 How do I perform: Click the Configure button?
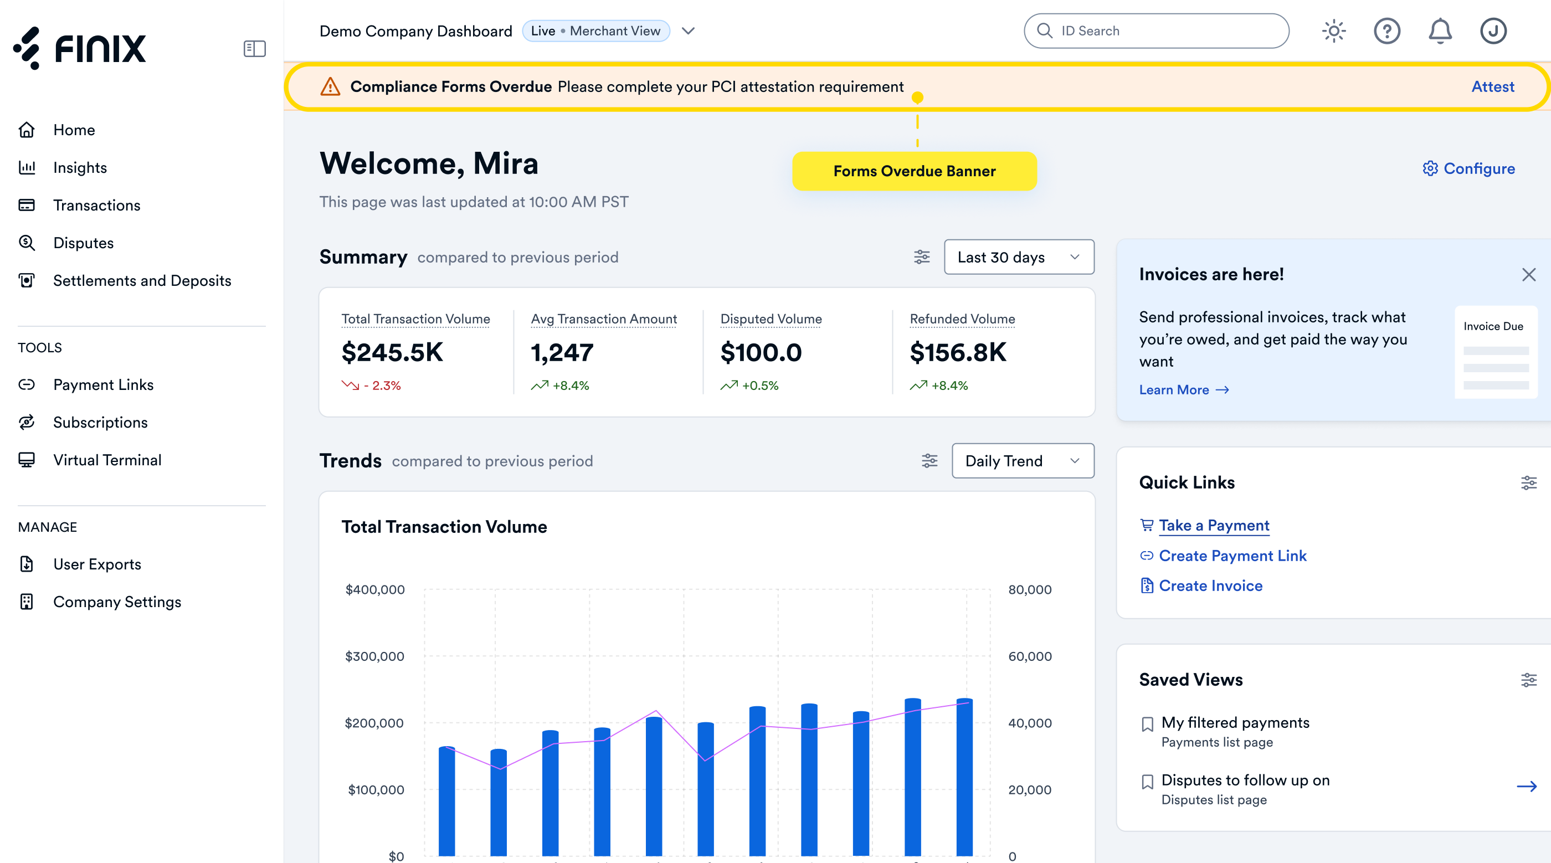[x=1468, y=168]
